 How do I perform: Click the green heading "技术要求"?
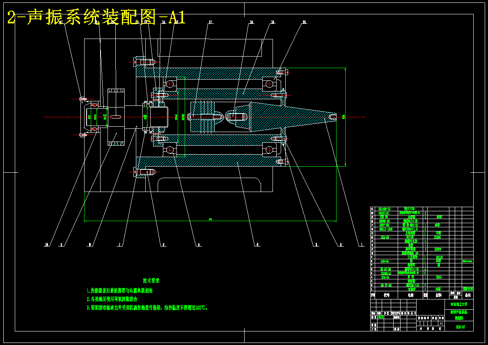tap(151, 281)
